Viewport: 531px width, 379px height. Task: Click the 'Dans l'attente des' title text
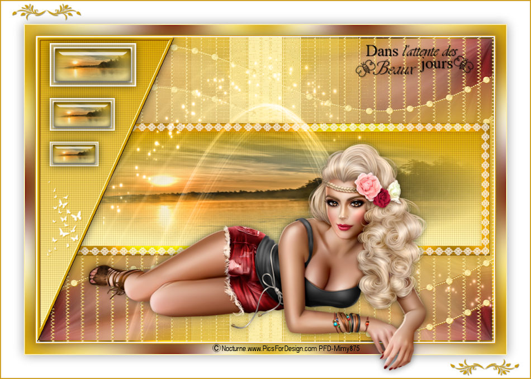(411, 51)
